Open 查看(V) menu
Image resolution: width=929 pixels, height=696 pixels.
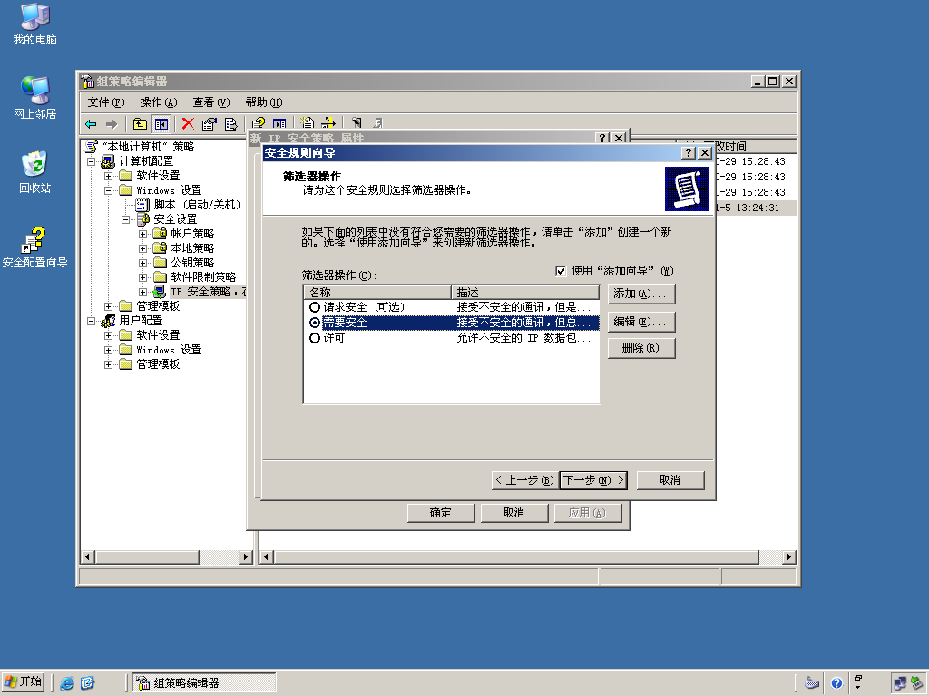pyautogui.click(x=210, y=102)
